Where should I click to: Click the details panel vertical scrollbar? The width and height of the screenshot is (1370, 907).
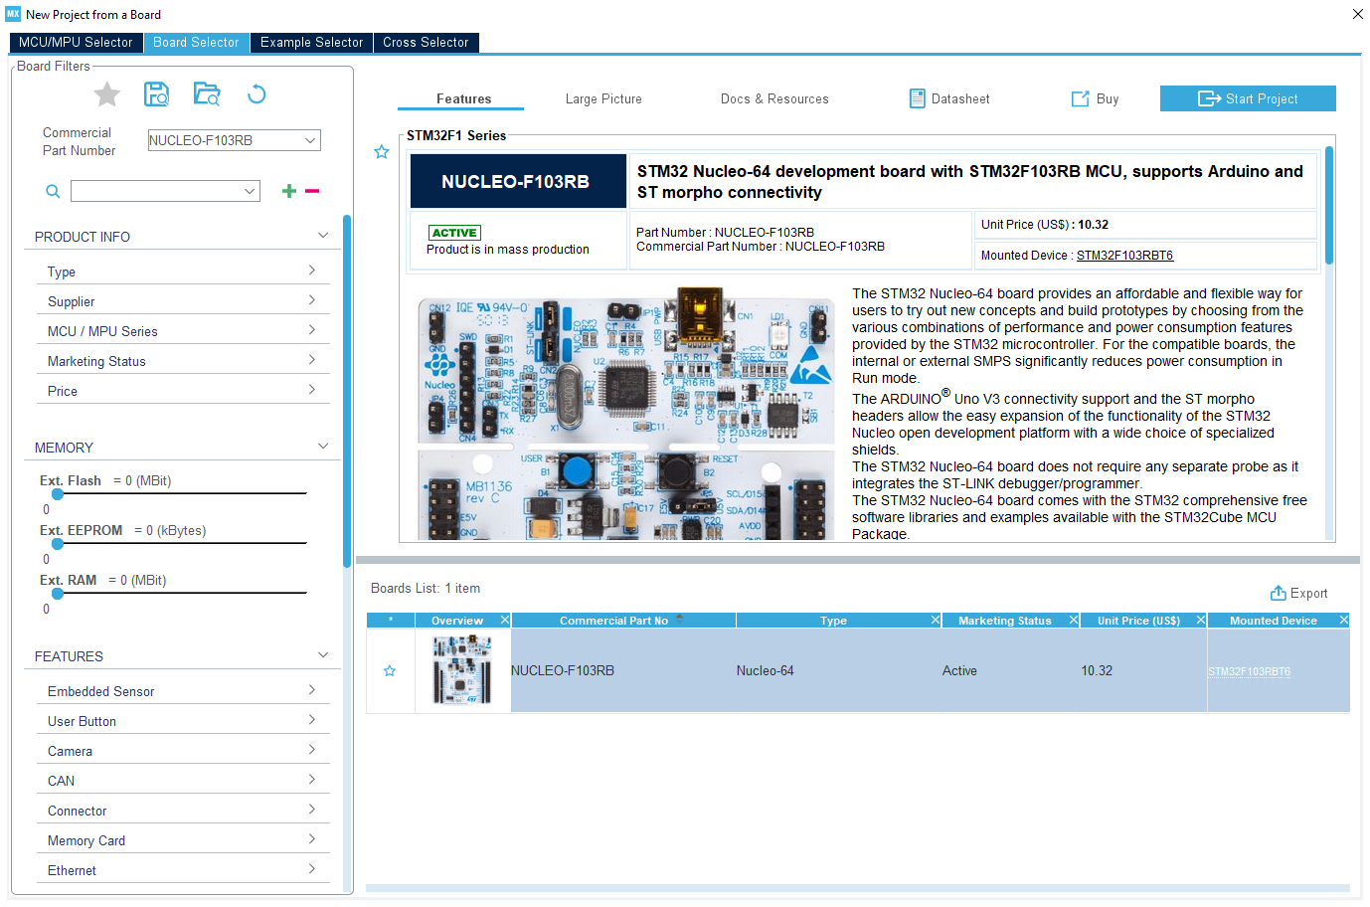[x=1329, y=204]
